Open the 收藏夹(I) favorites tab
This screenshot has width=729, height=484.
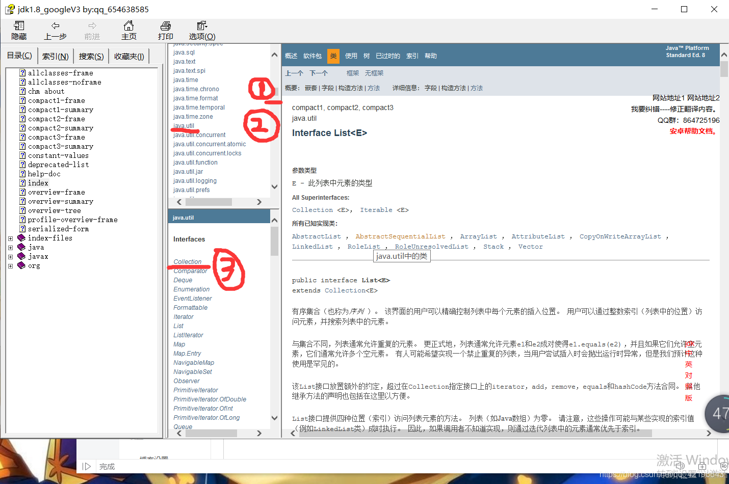129,56
